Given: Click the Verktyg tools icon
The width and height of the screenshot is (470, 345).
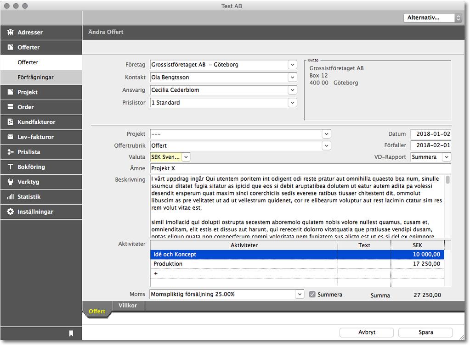Looking at the screenshot, I should click(11, 182).
